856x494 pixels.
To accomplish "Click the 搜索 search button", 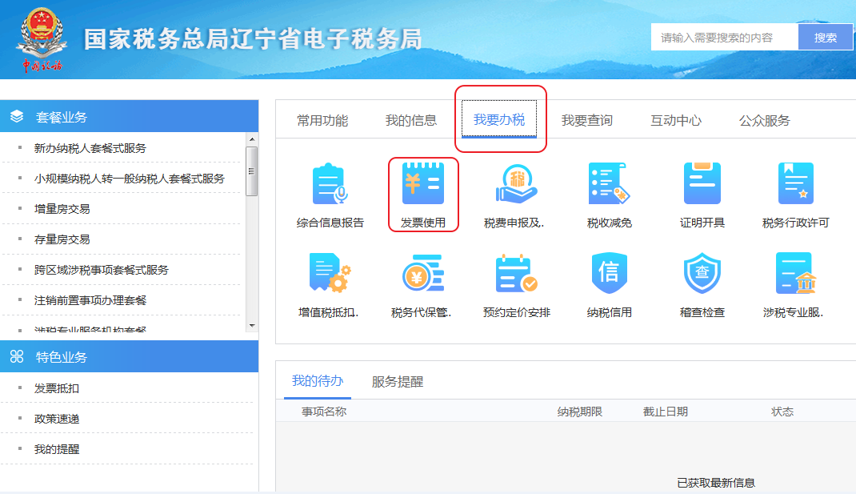I will (826, 37).
